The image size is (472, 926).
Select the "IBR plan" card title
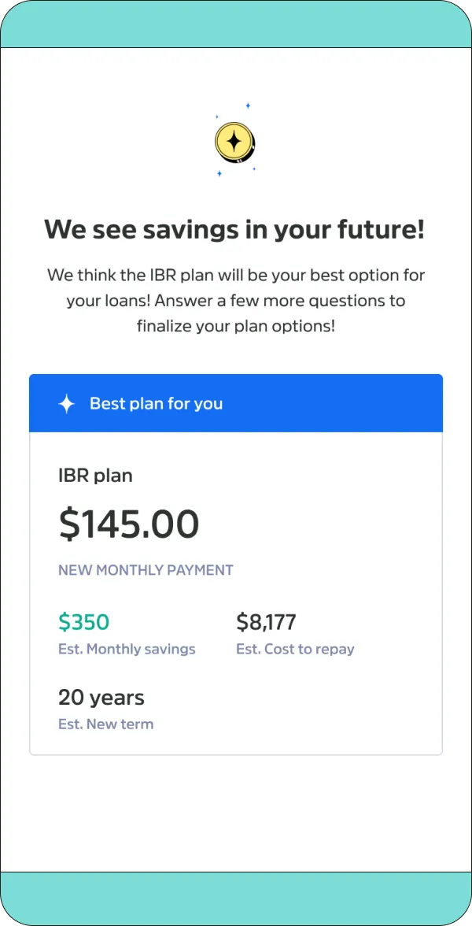pos(95,476)
